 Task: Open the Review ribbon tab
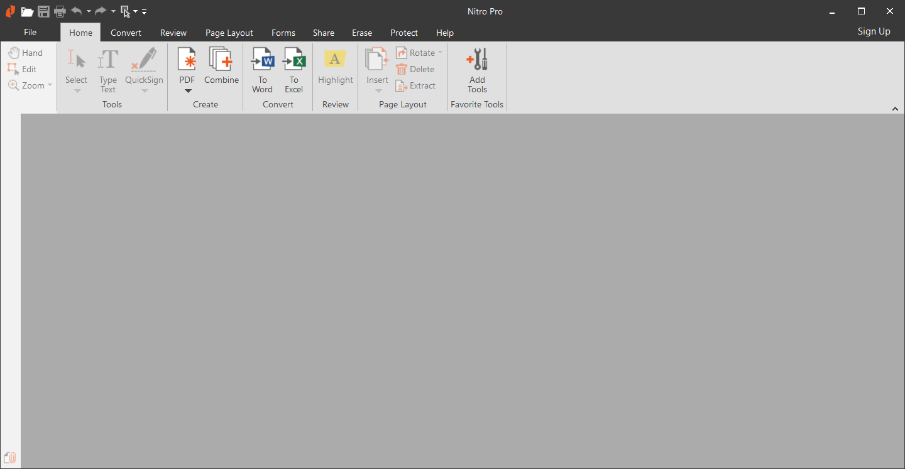[173, 33]
